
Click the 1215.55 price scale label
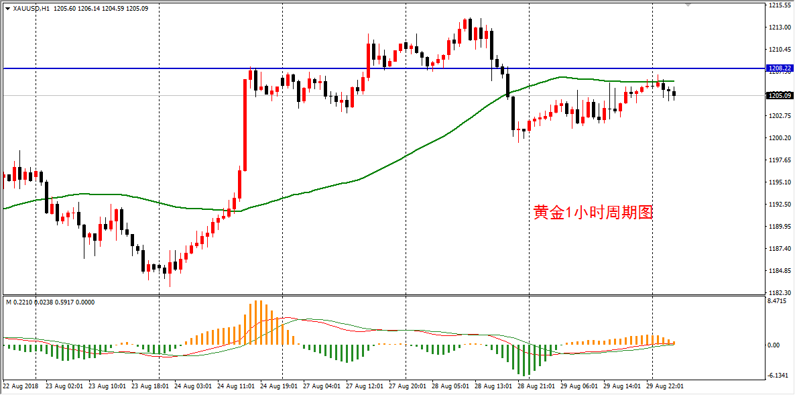click(779, 5)
